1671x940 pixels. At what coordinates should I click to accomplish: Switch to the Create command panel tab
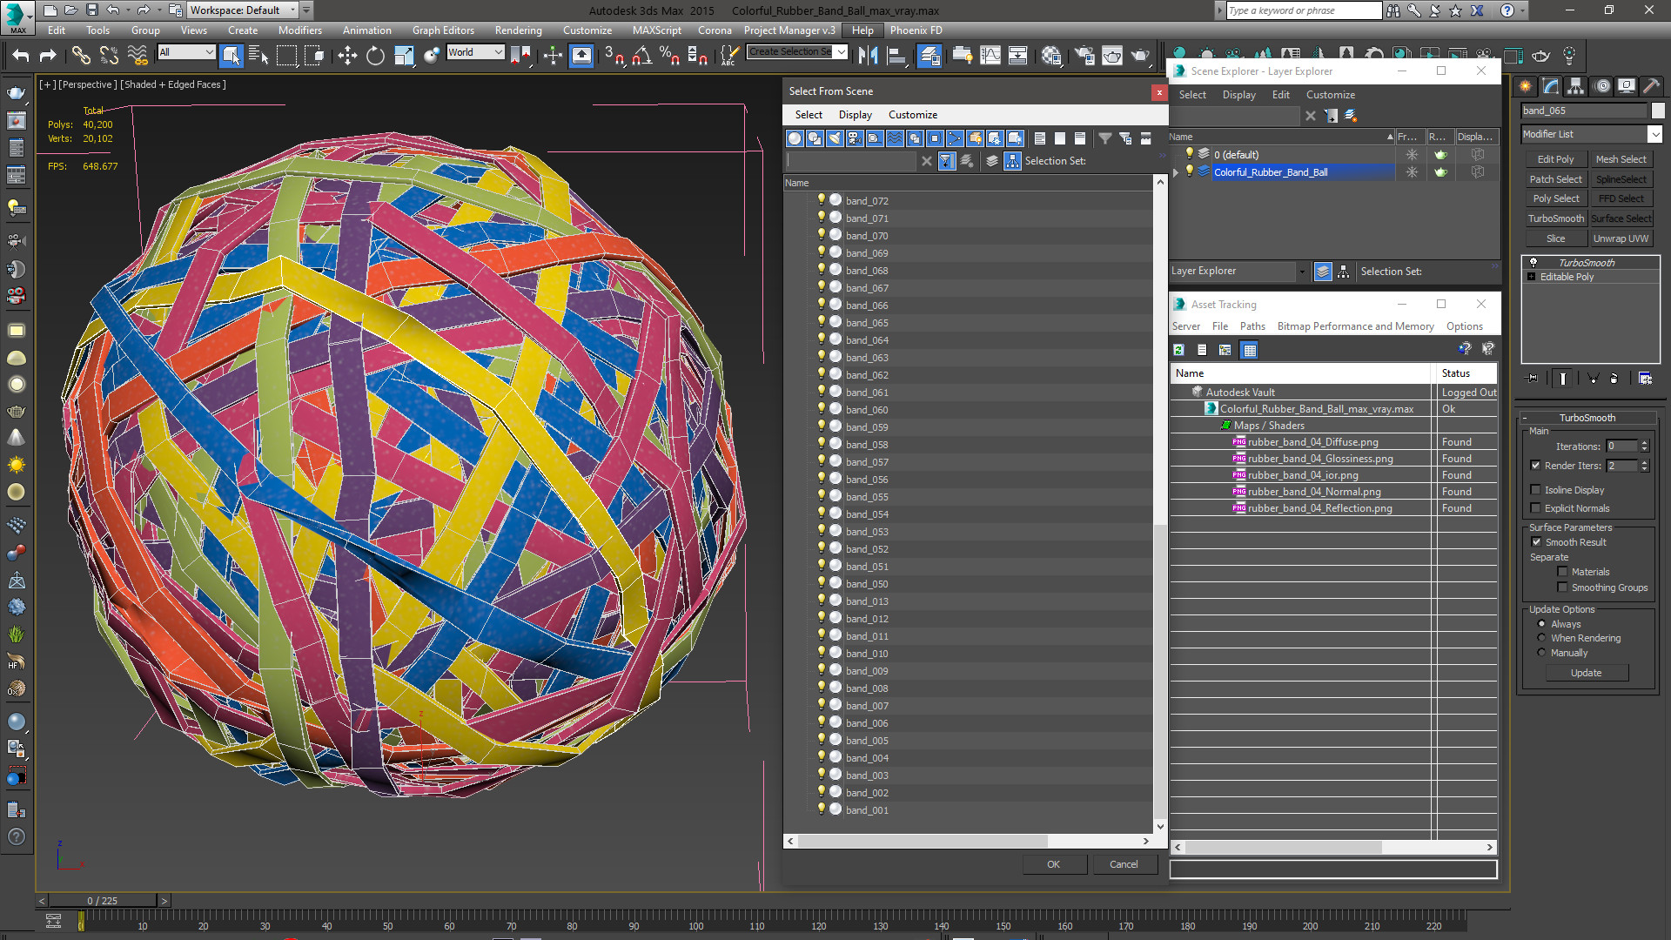click(1525, 86)
